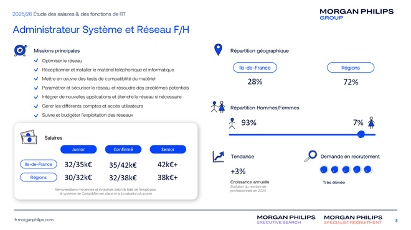
Task: Click the target icon beside Missions principales
Action: [21, 50]
